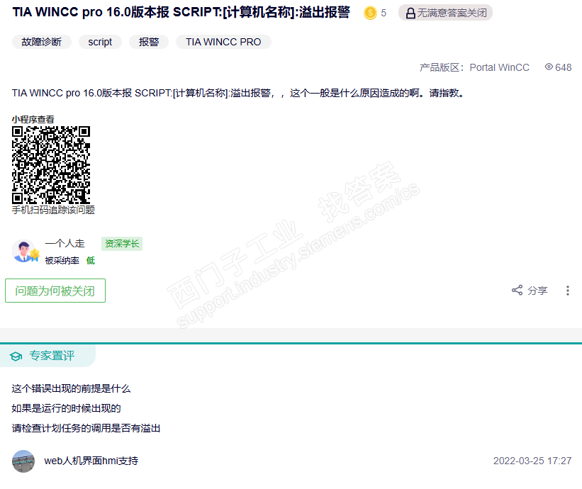This screenshot has width=582, height=489.
Task: Click the 分享 share label
Action: coord(537,291)
